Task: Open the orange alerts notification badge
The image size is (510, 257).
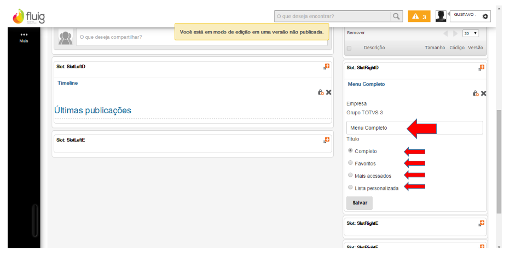Action: click(419, 16)
